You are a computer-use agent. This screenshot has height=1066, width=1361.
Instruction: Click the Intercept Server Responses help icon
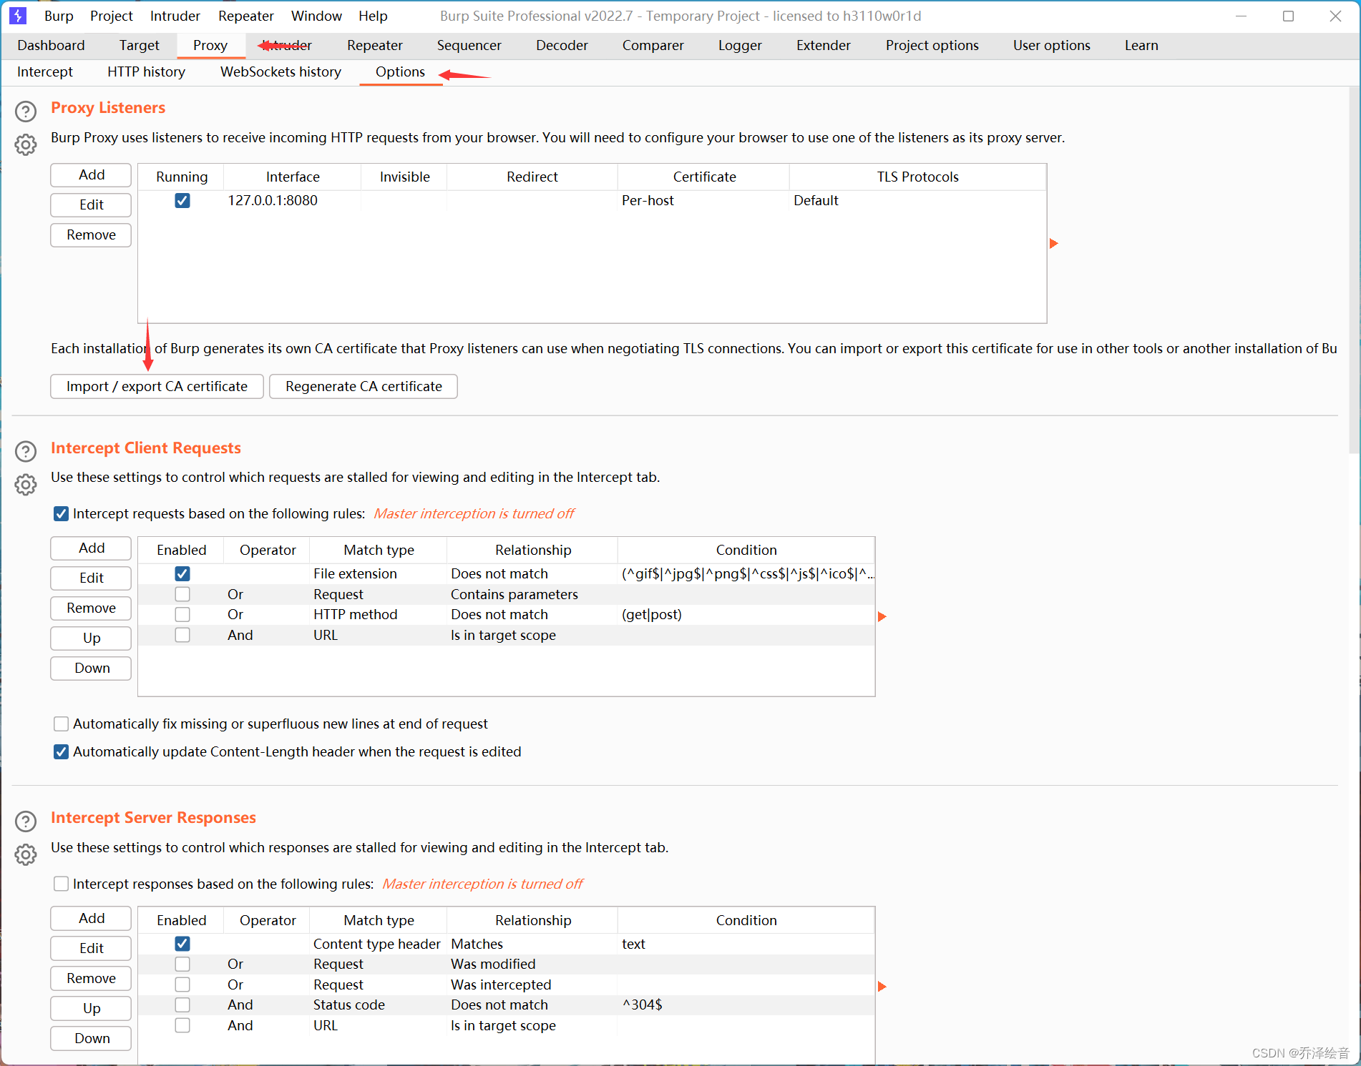[26, 821]
